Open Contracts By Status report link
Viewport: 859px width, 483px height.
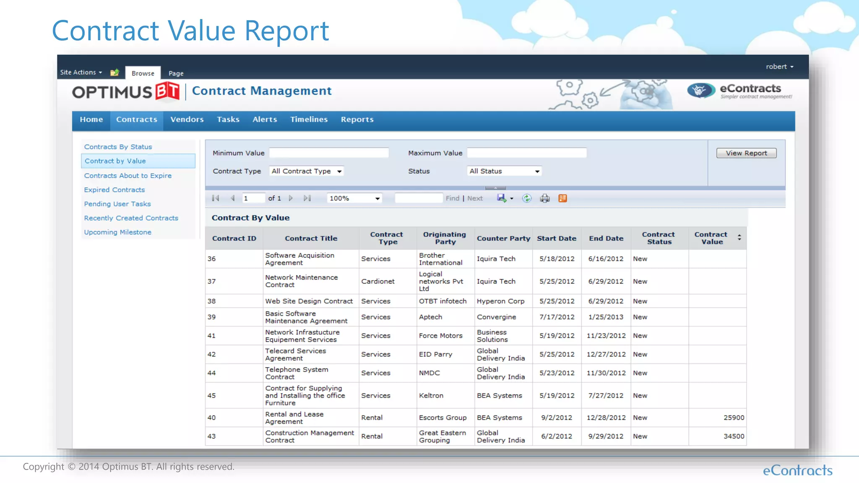118,147
